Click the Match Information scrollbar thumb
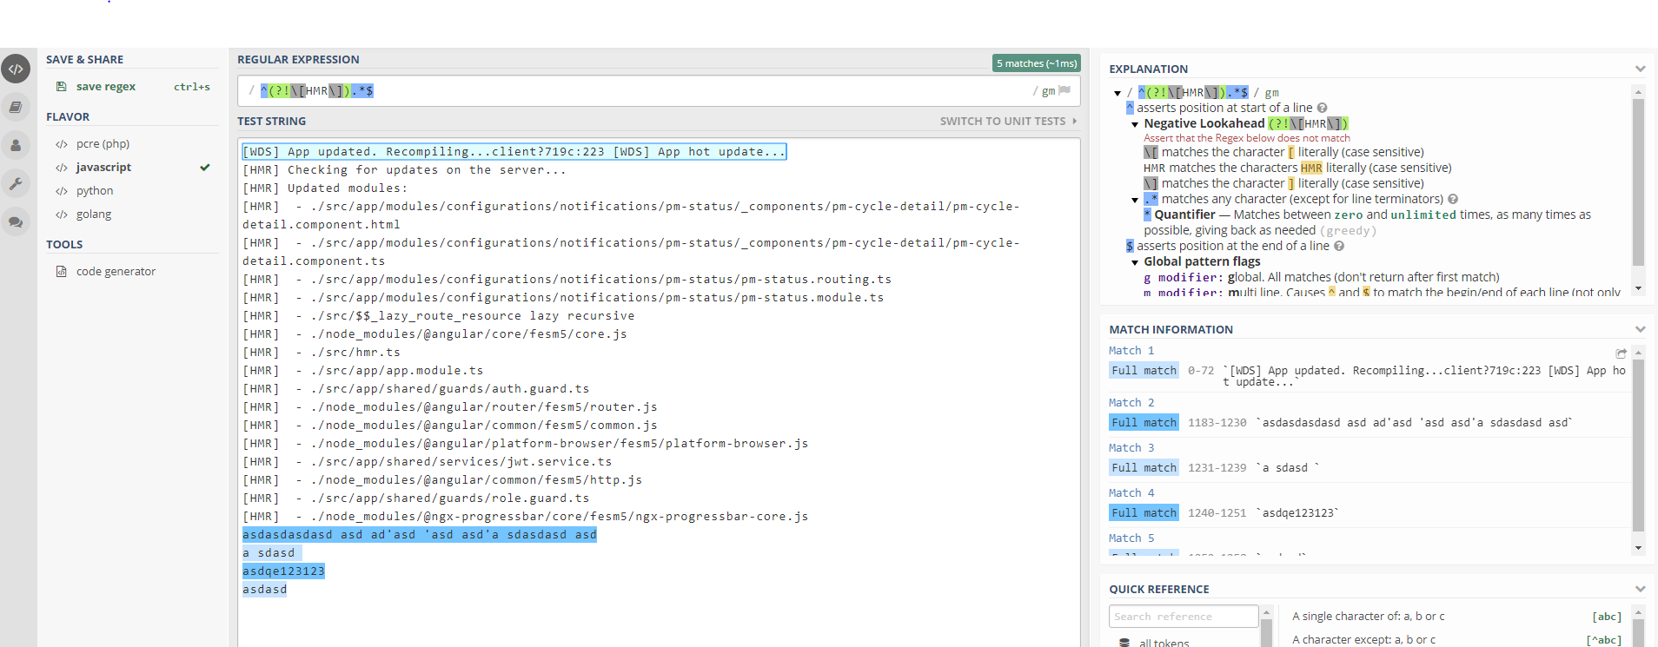This screenshot has height=647, width=1658. (x=1638, y=445)
